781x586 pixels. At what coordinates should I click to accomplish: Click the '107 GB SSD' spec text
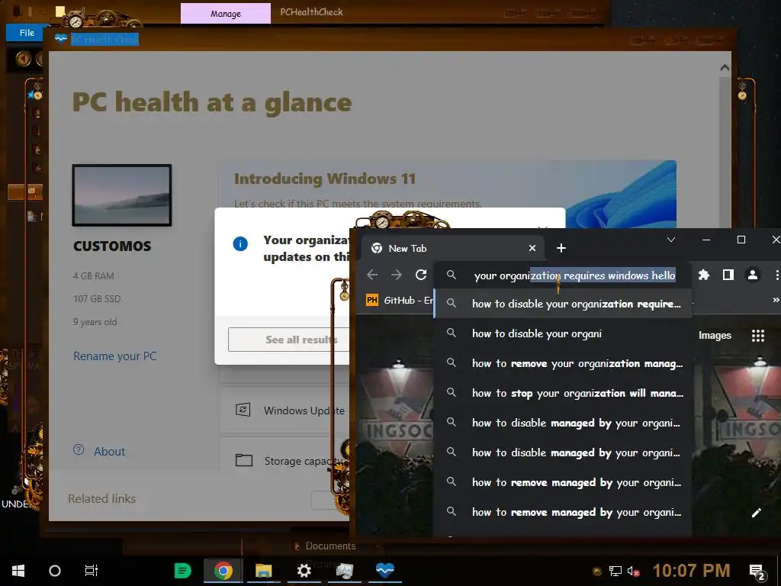coord(97,298)
